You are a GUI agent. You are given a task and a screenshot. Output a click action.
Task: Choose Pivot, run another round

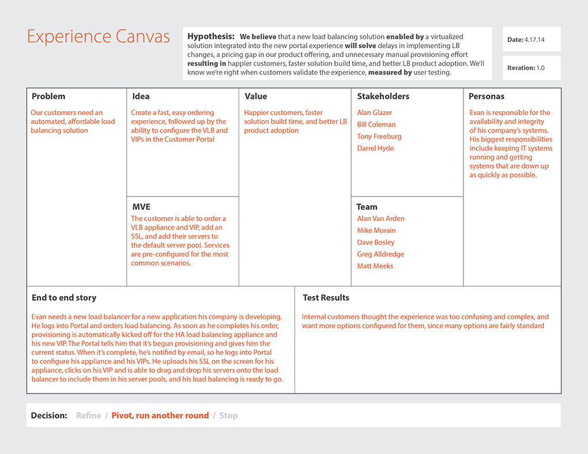pos(160,415)
